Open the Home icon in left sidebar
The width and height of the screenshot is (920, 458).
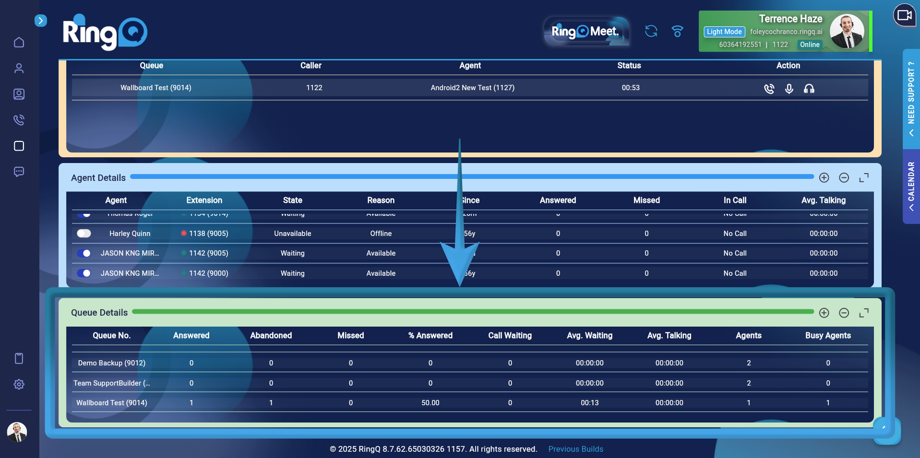(19, 42)
